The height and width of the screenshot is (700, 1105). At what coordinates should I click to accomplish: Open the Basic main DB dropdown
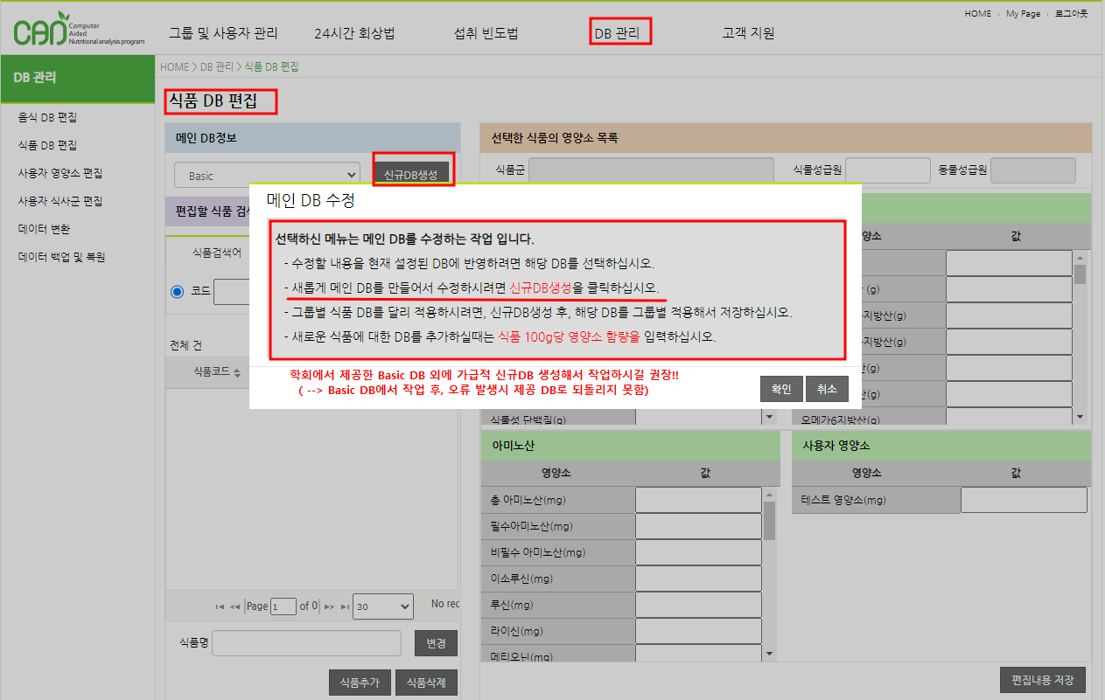(x=266, y=175)
